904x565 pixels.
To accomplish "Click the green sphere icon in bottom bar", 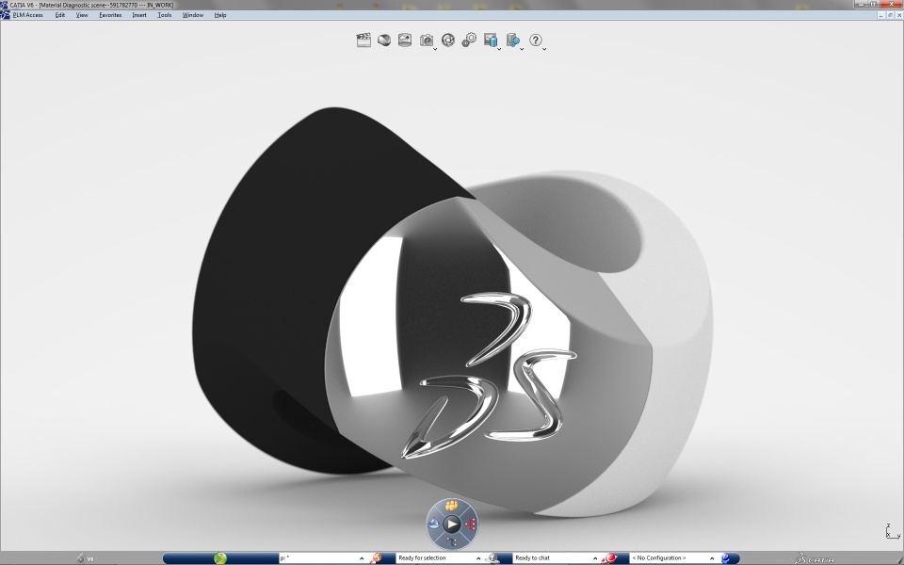I will pyautogui.click(x=220, y=558).
